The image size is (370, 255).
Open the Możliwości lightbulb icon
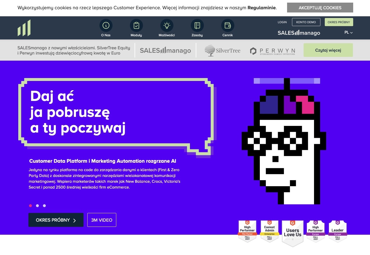tap(167, 26)
